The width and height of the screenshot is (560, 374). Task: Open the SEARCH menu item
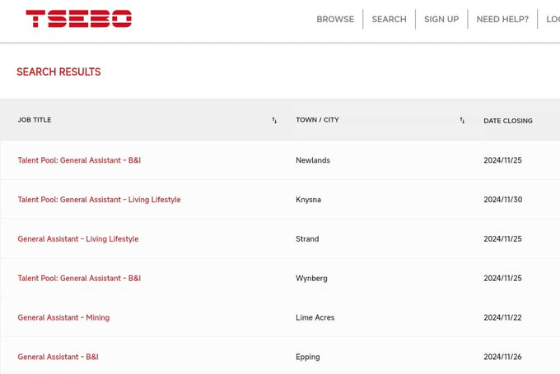pyautogui.click(x=389, y=19)
